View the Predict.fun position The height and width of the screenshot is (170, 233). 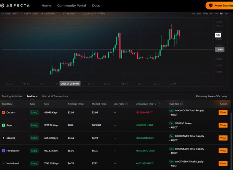223,151
